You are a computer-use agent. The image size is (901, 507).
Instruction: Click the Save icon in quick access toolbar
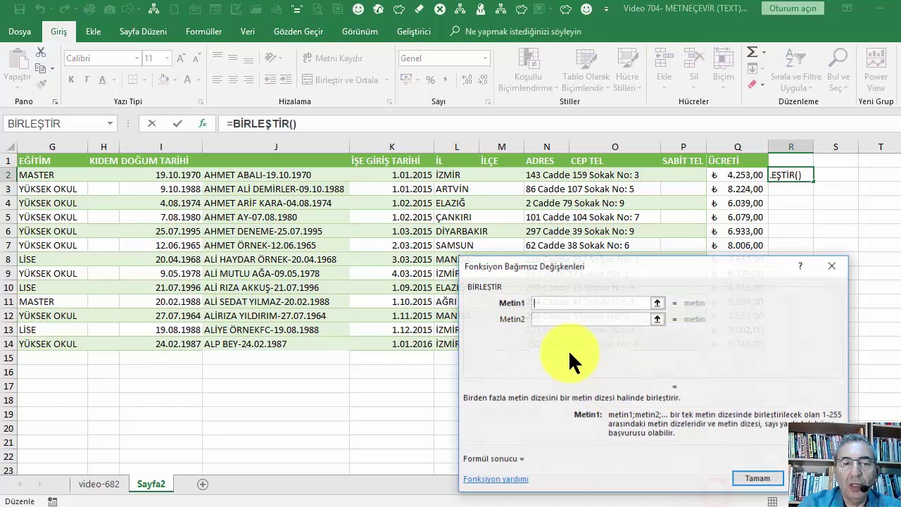click(x=19, y=9)
